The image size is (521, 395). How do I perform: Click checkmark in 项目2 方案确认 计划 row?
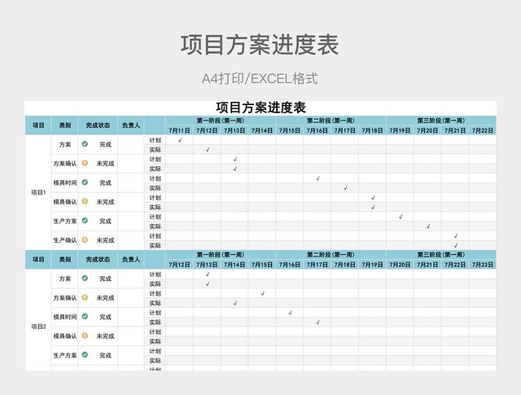coord(262,293)
